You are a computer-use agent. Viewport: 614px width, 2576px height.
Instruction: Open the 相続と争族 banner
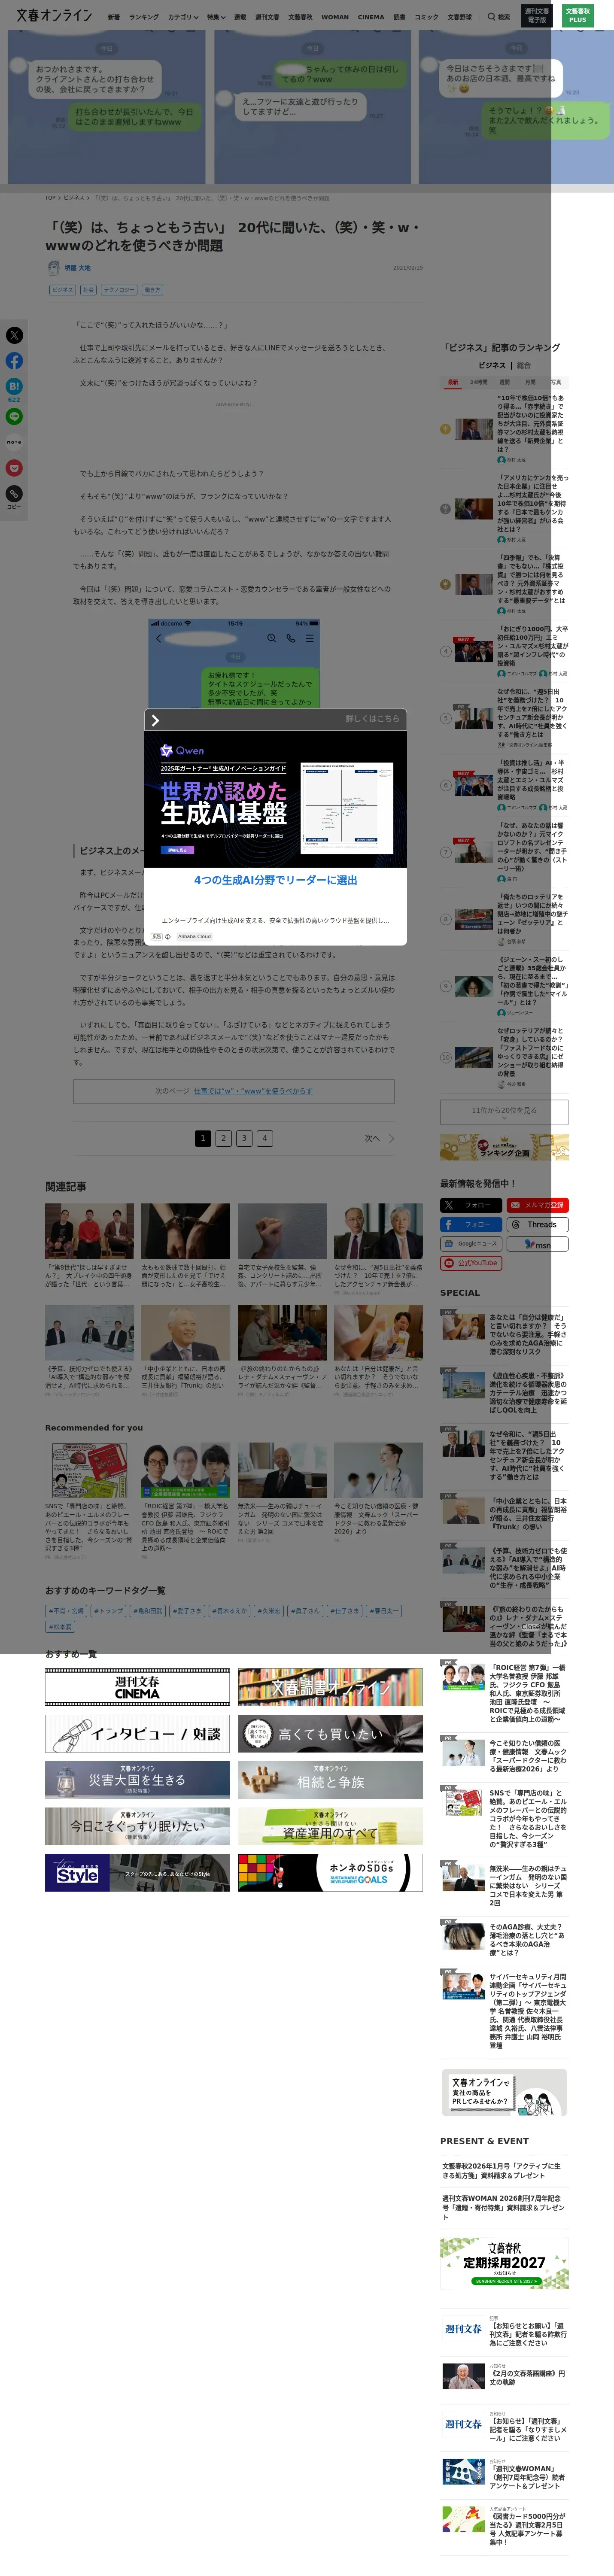pos(330,1780)
